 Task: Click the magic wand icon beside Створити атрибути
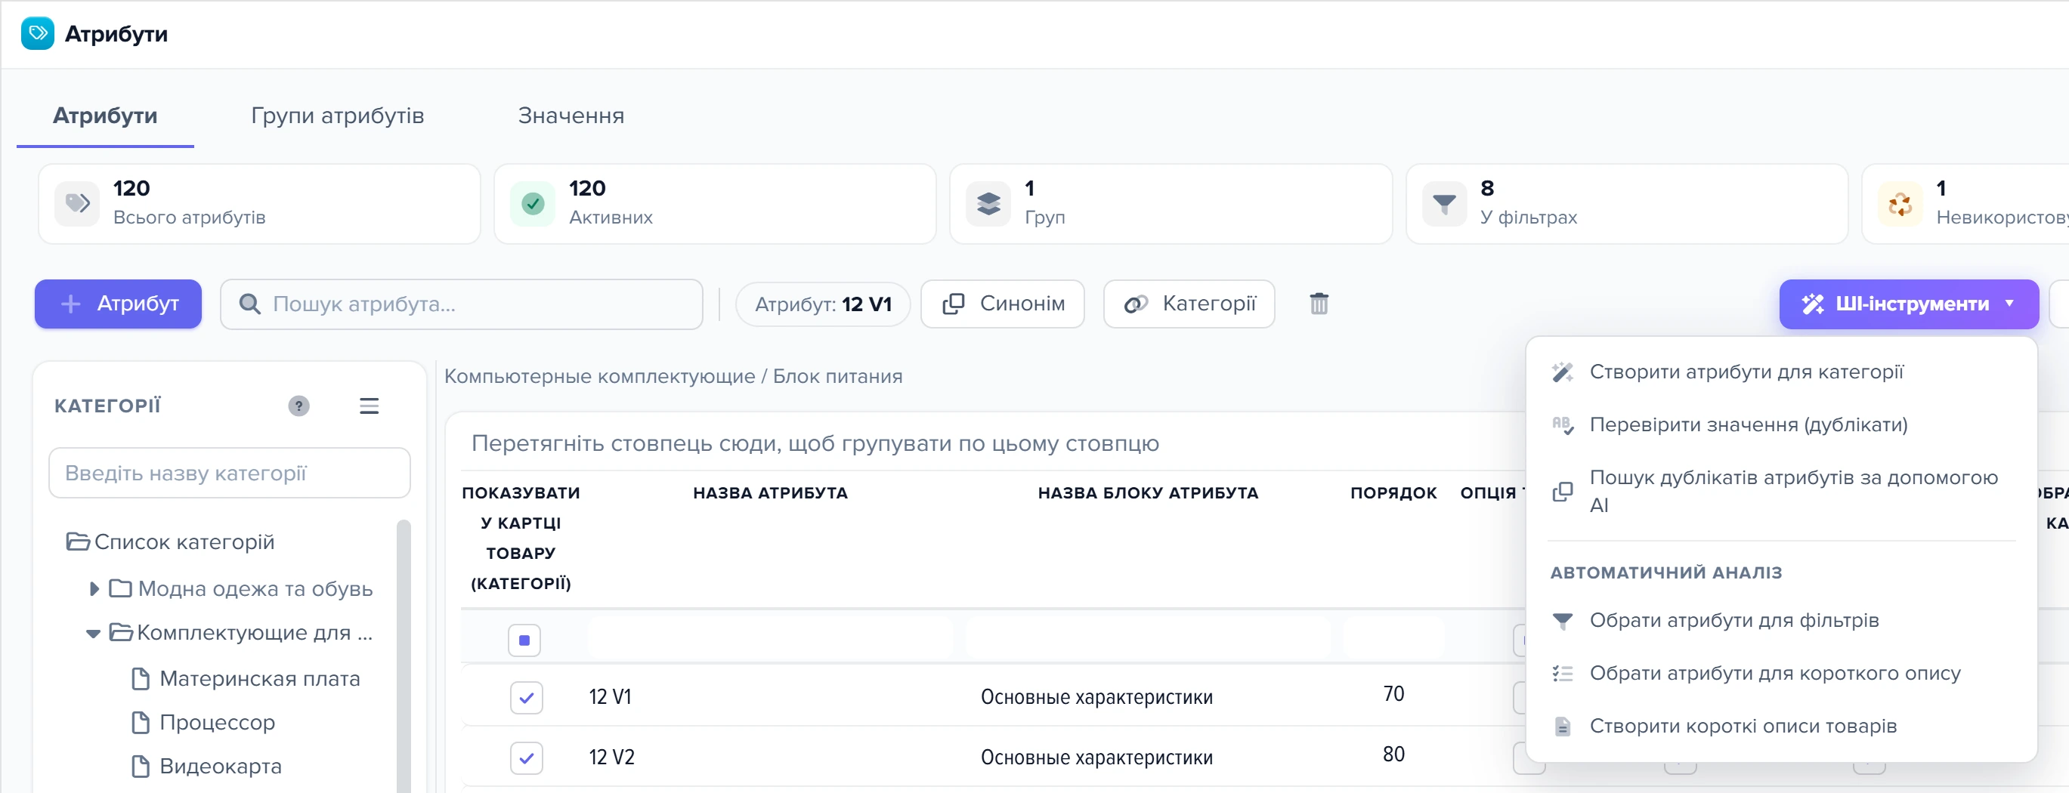[1562, 372]
